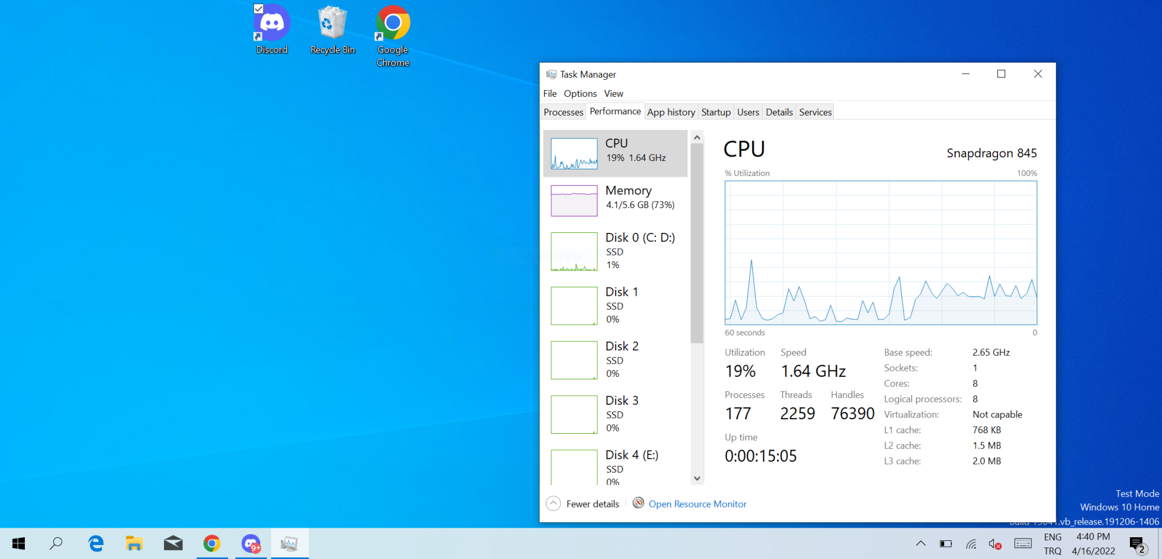Click the up time value 0:00:15:05

pos(761,456)
